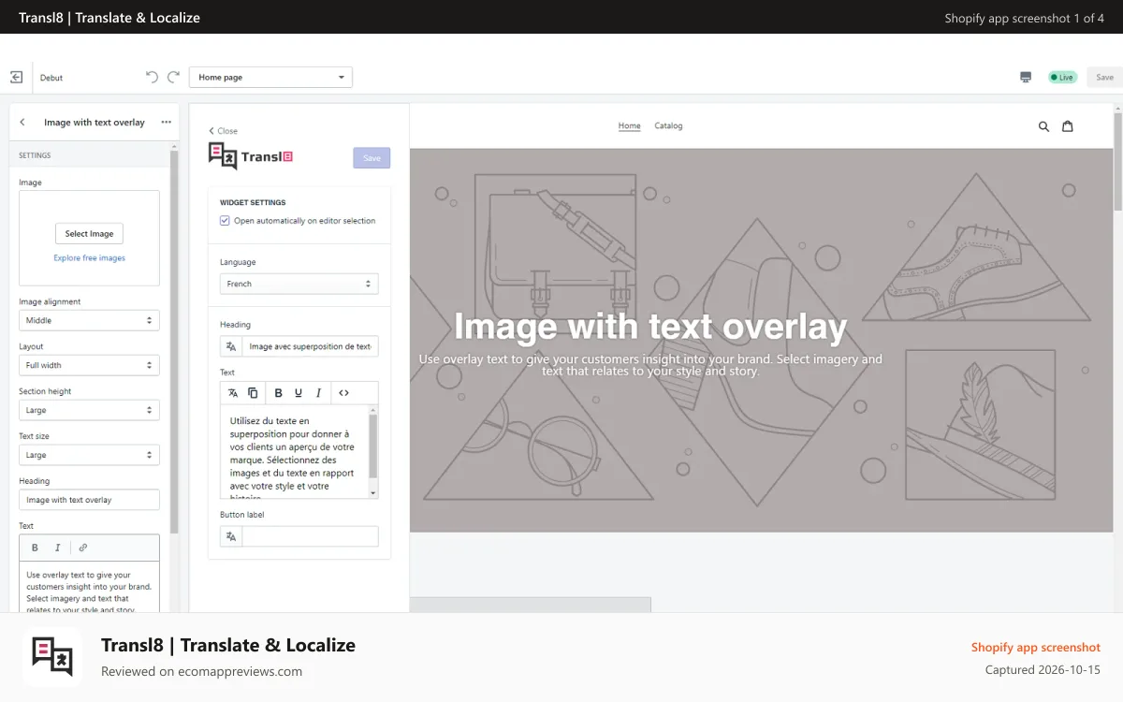Open the Language dropdown set to French
The height and width of the screenshot is (702, 1123).
299,284
